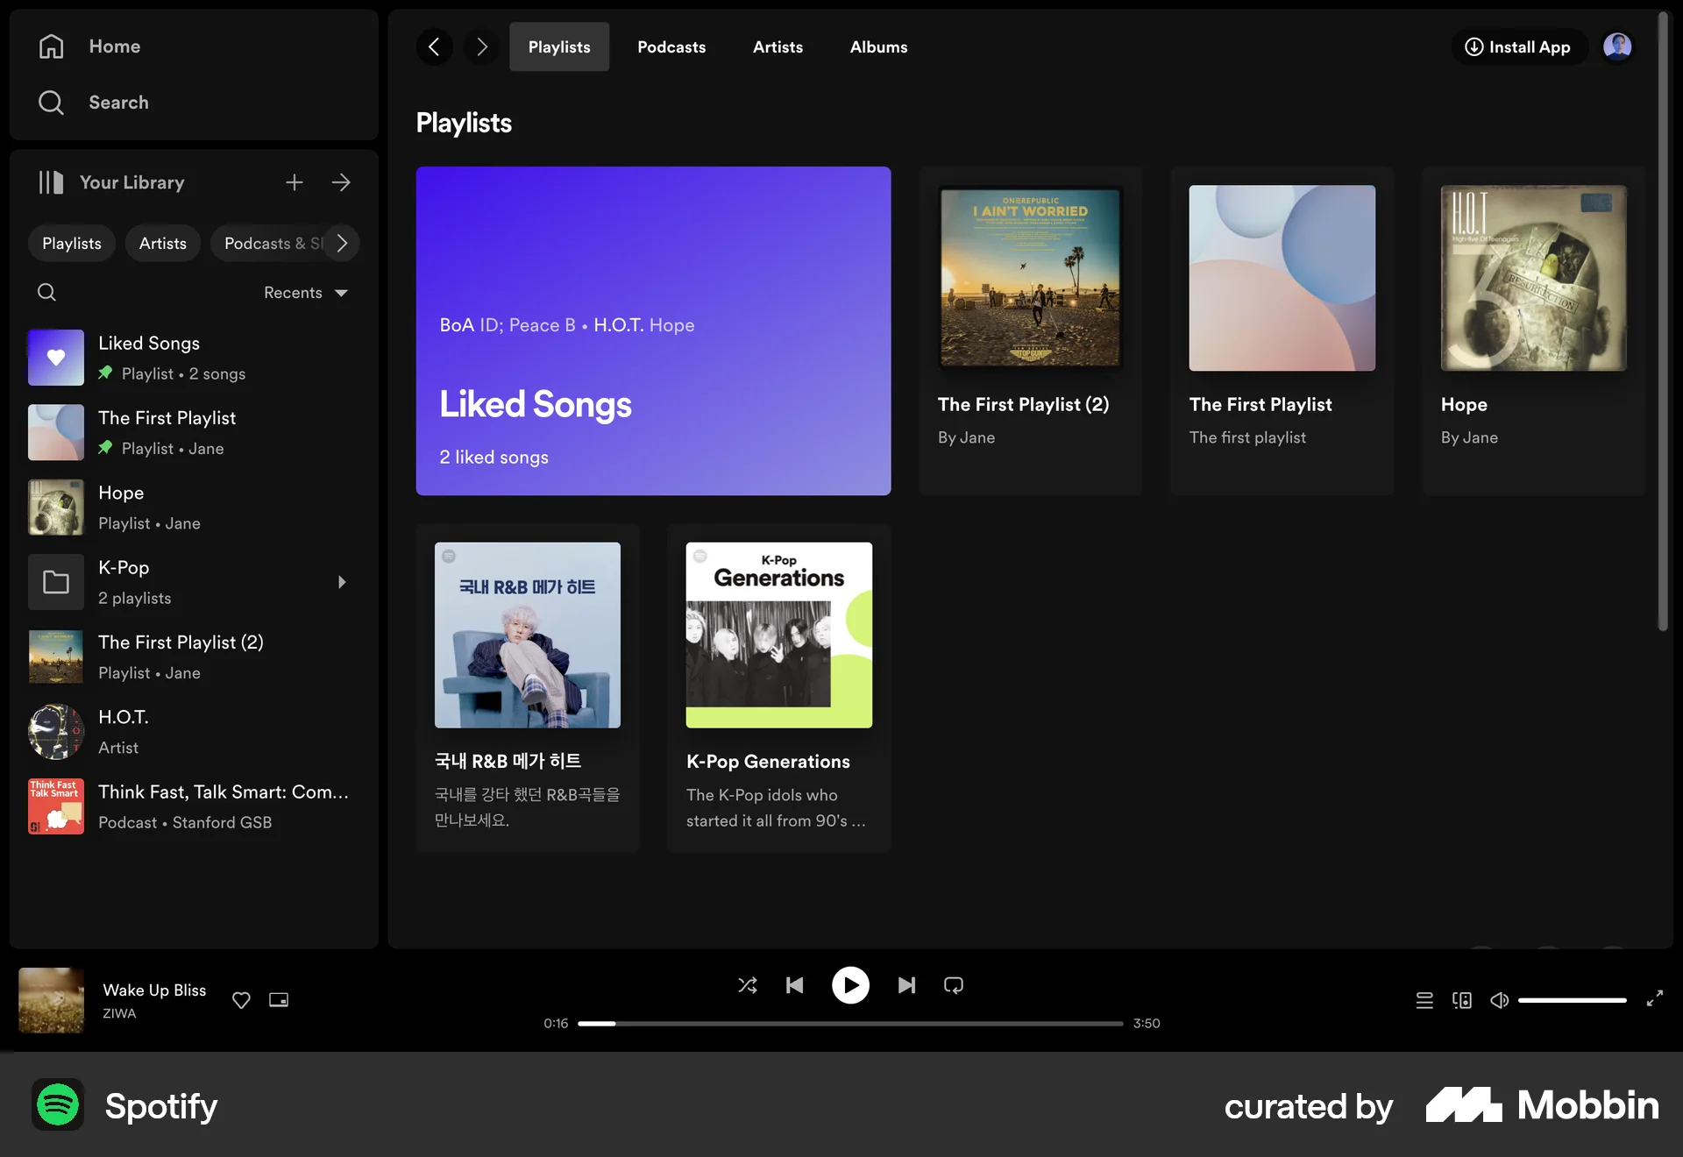Open Search from the left sidebar
Viewport: 1683px width, 1157px height.
[x=51, y=102]
